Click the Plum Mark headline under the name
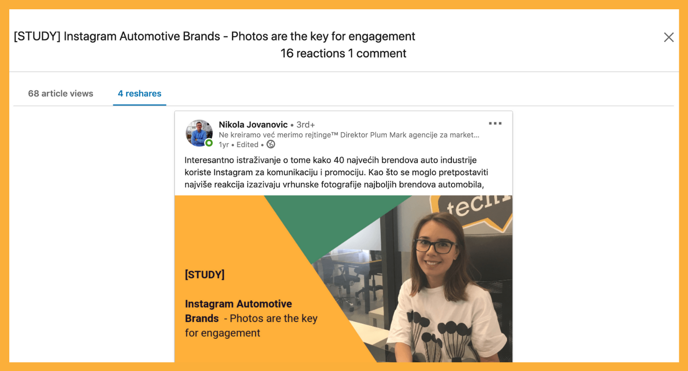This screenshot has height=371, width=688. [349, 135]
